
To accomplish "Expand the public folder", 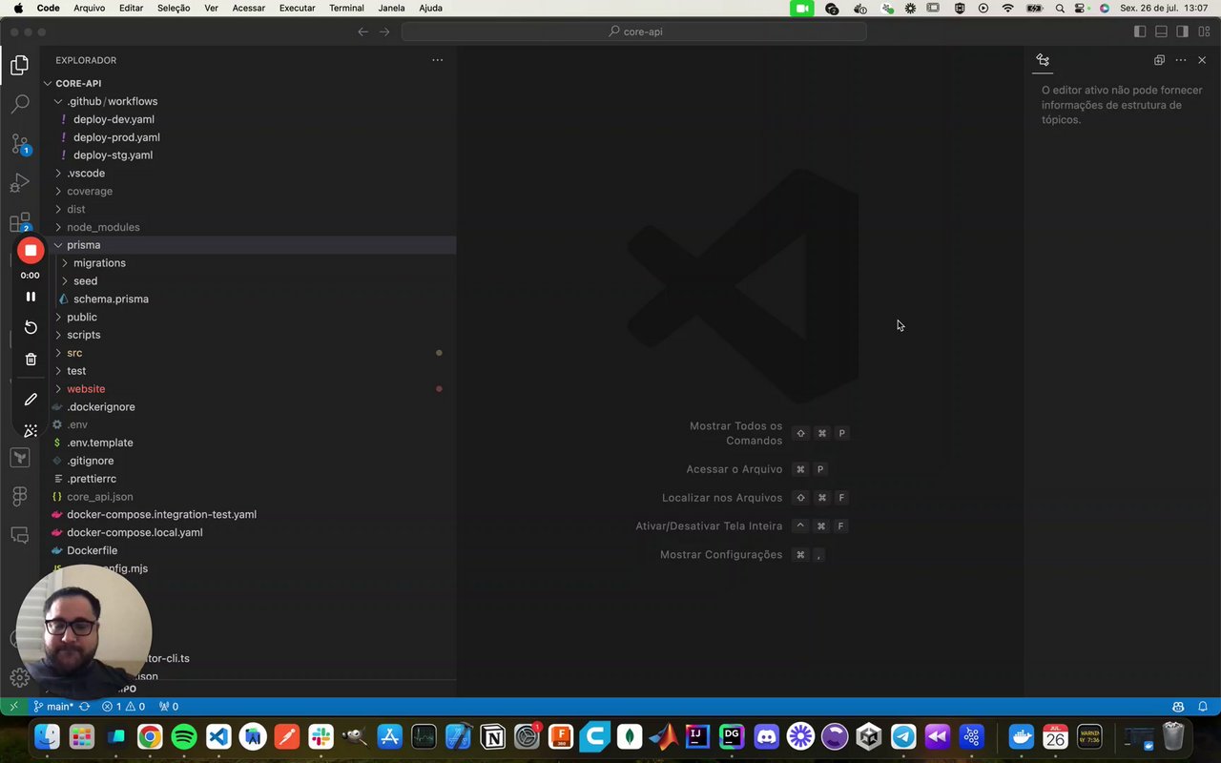I will (x=248, y=317).
